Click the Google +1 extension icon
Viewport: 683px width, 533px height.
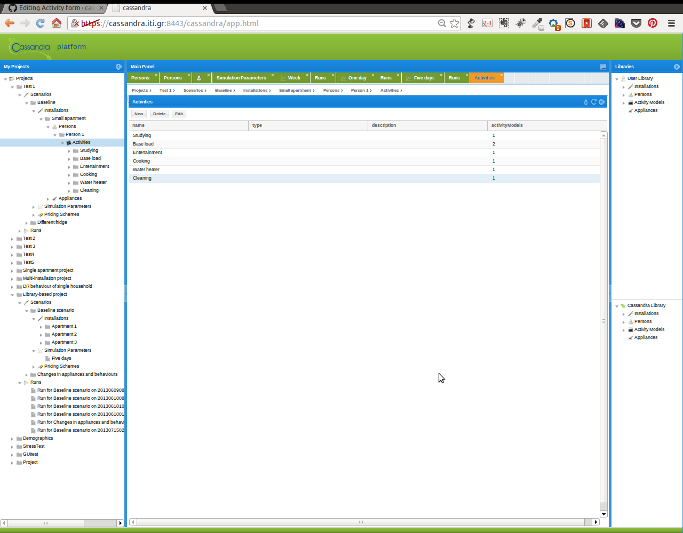click(x=487, y=23)
